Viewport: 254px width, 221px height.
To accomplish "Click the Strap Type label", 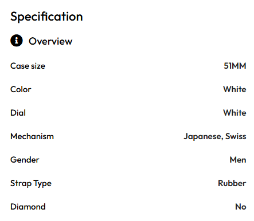I will point(31,184).
